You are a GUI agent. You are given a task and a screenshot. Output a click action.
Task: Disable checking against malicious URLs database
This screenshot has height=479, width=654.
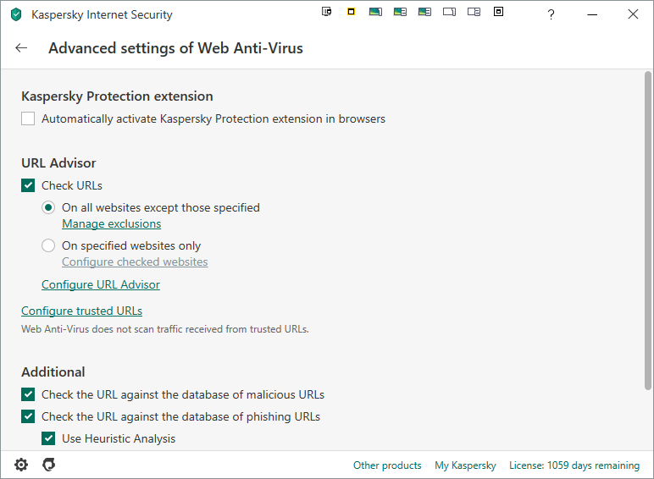pyautogui.click(x=29, y=394)
